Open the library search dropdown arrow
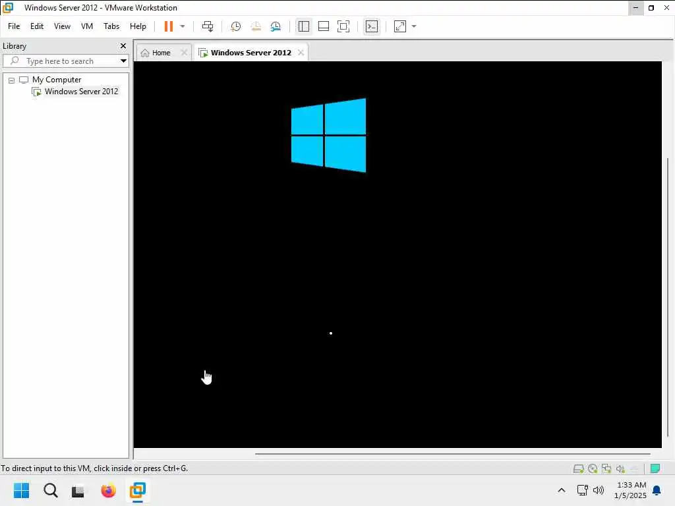Image resolution: width=675 pixels, height=506 pixels. (x=123, y=61)
